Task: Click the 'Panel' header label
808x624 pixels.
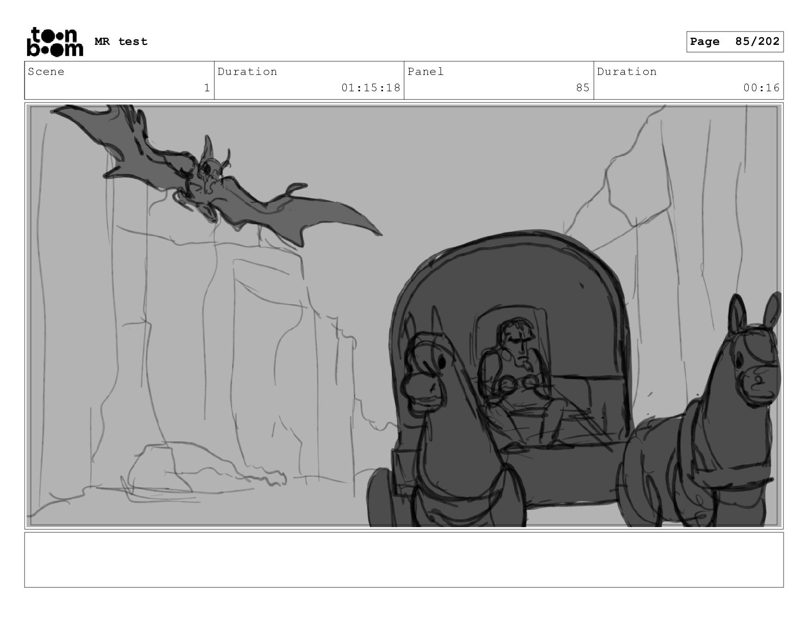Action: tap(425, 72)
